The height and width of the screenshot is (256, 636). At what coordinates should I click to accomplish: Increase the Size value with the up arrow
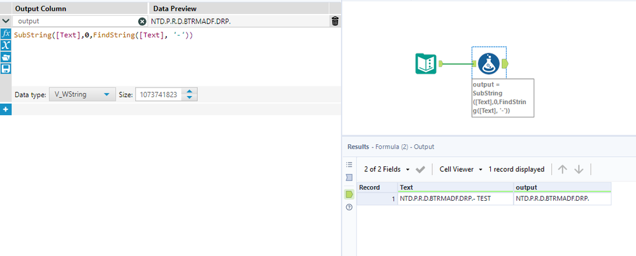coord(190,91)
